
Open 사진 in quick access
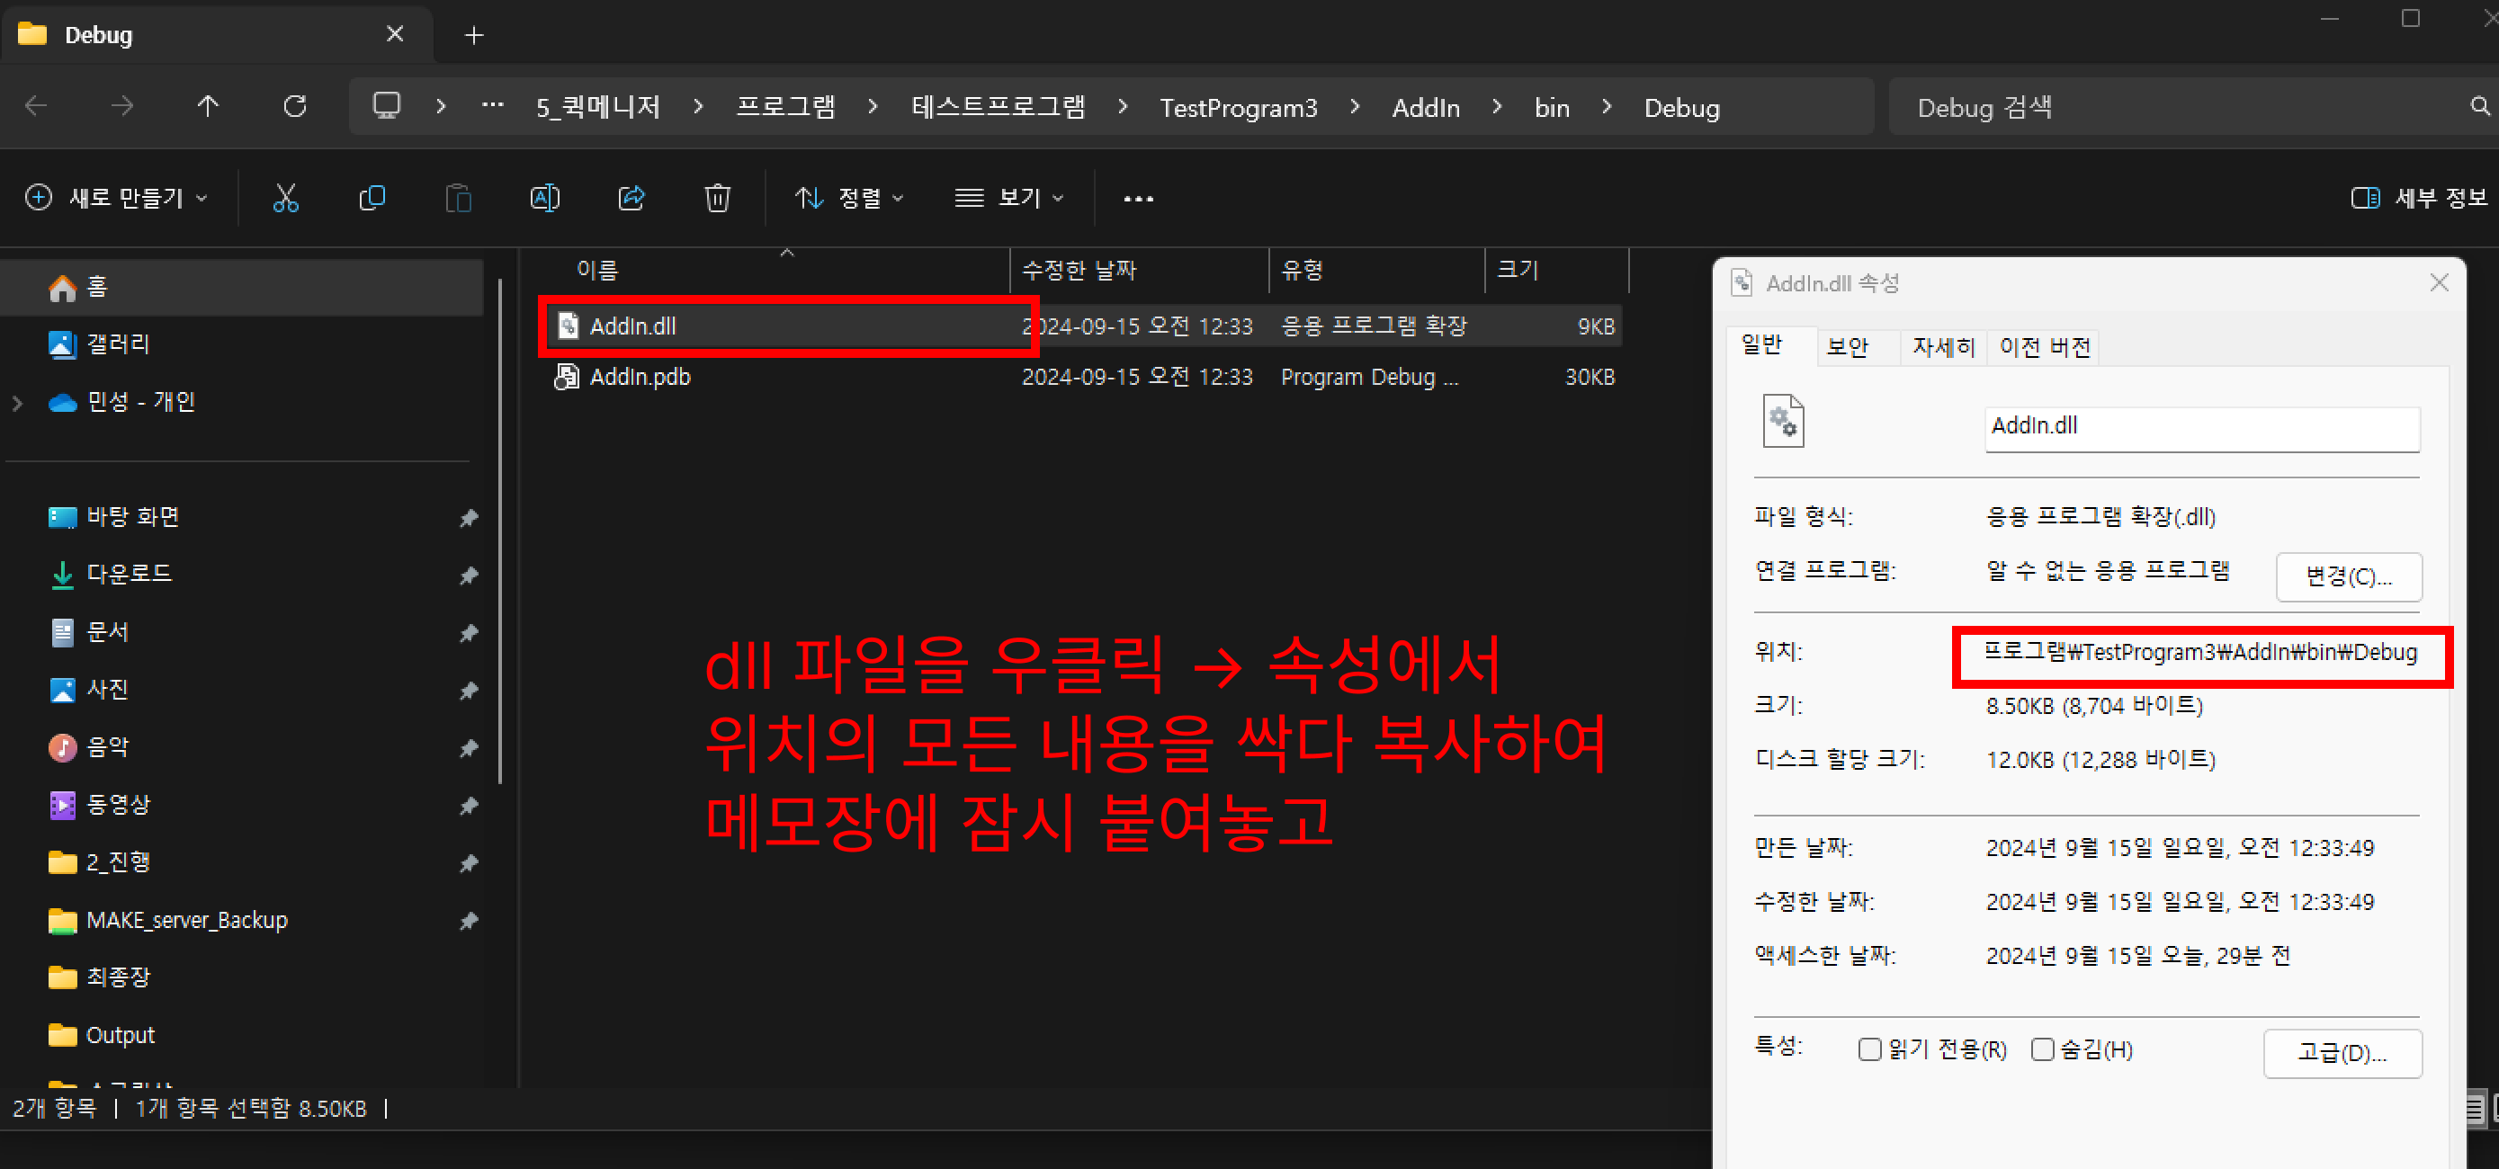point(243,690)
